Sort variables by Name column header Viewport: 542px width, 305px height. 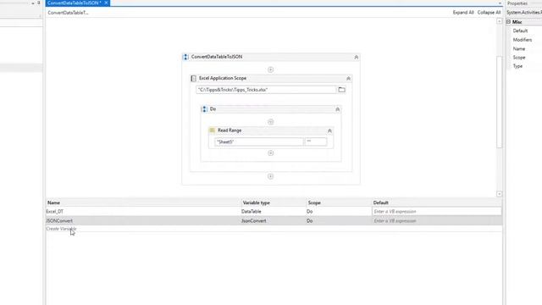click(53, 202)
